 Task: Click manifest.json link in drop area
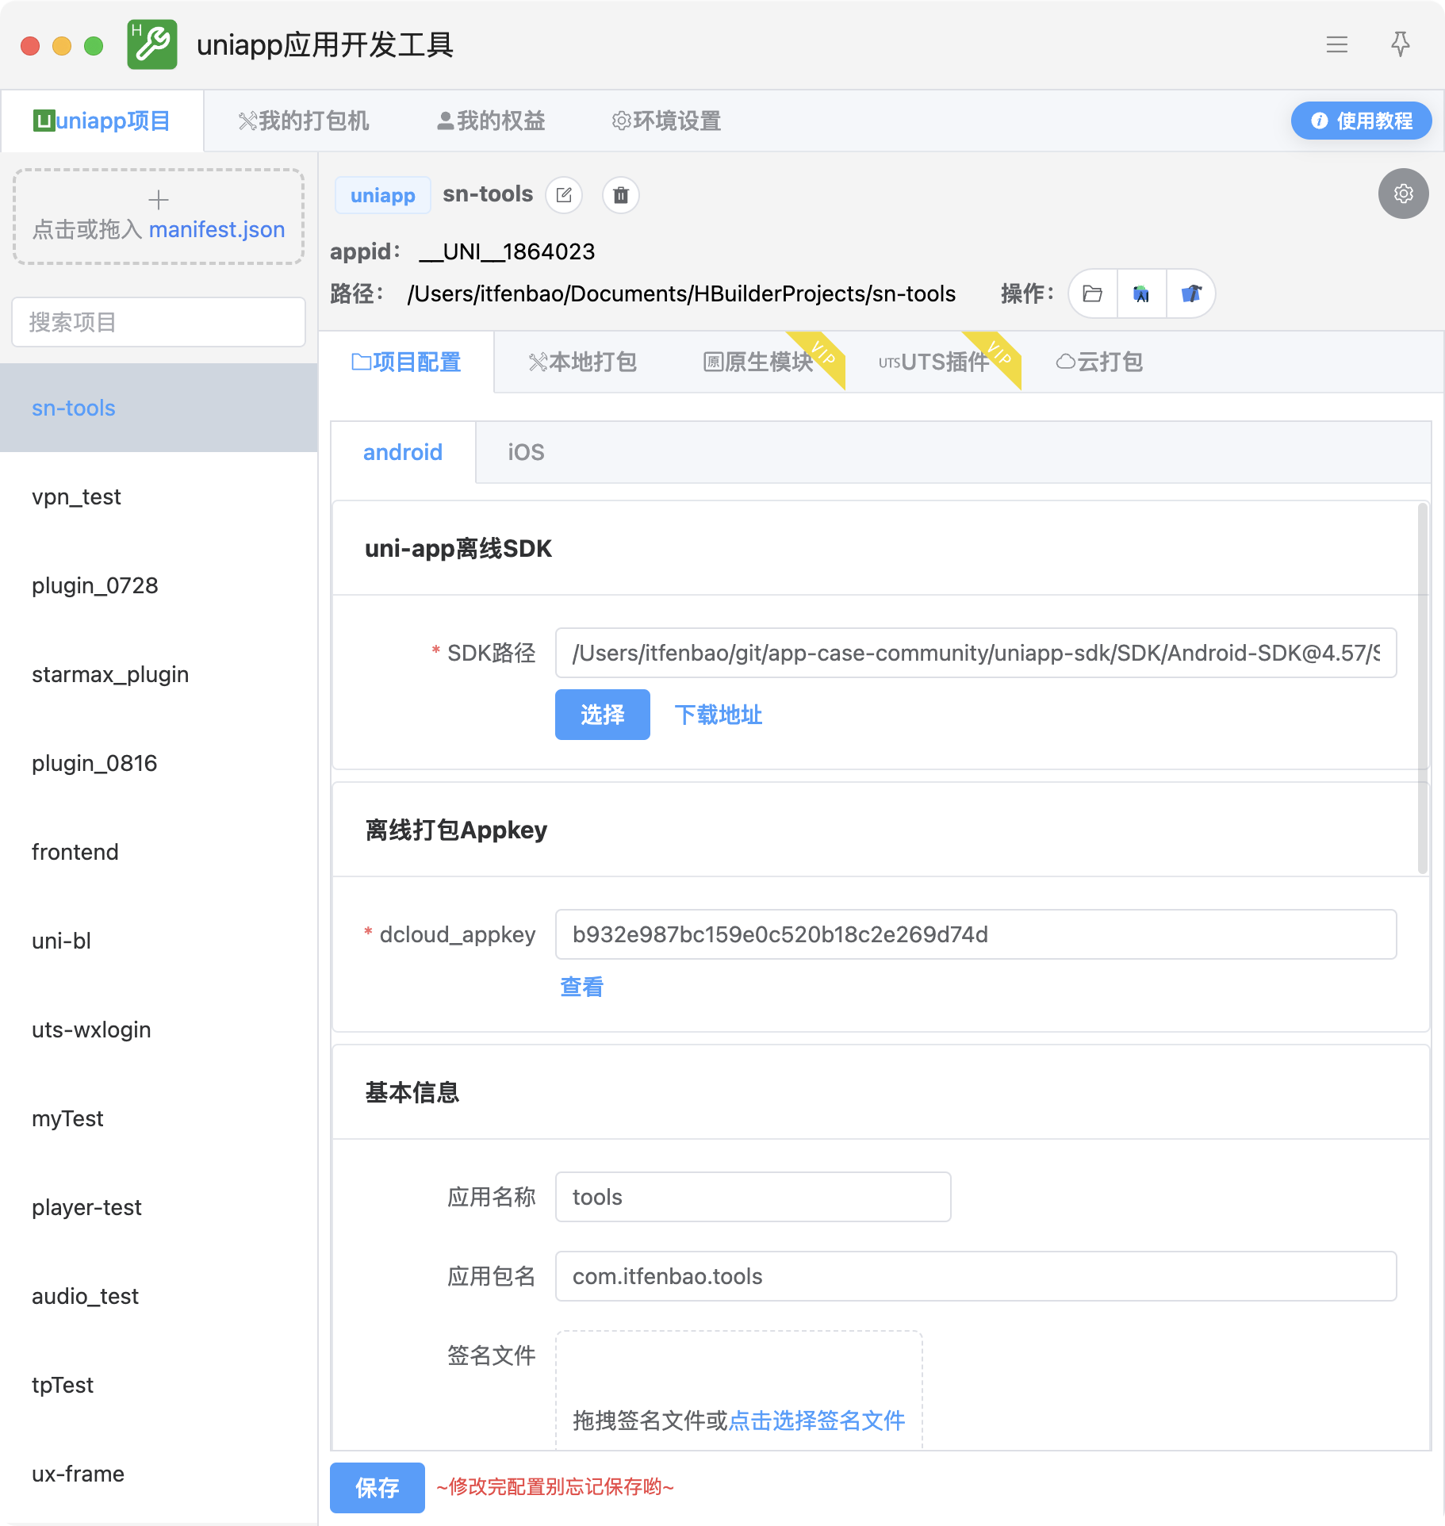pyautogui.click(x=217, y=229)
